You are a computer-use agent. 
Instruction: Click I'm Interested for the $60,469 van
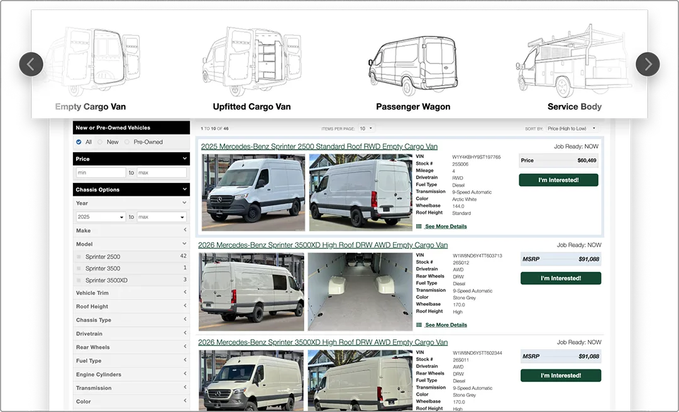559,180
